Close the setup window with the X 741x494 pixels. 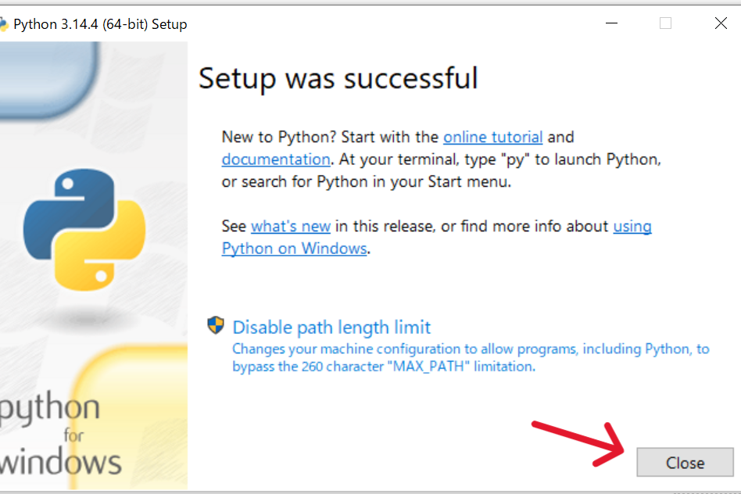click(721, 23)
